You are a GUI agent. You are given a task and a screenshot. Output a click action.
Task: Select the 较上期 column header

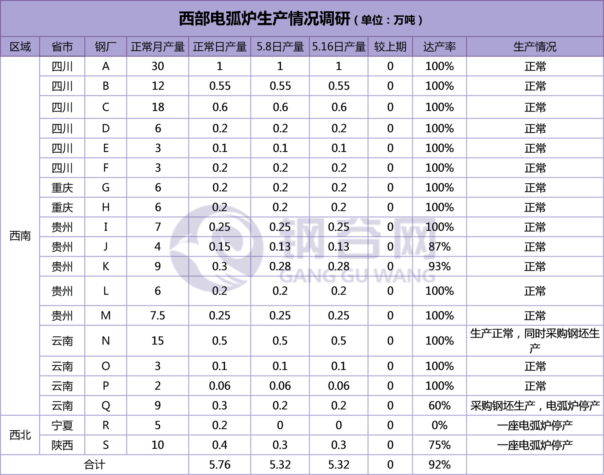point(390,47)
